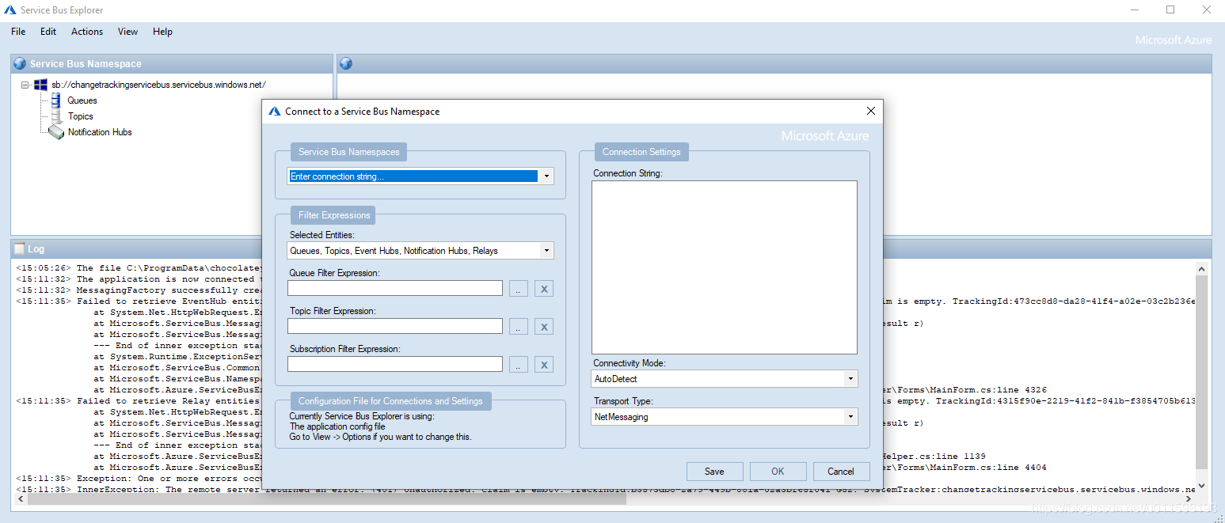
Task: Open the Queue Filter Expression editor button
Action: [x=519, y=289]
